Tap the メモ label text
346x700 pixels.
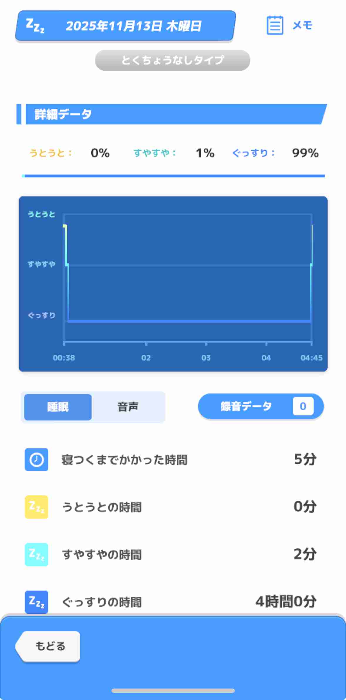click(x=303, y=26)
